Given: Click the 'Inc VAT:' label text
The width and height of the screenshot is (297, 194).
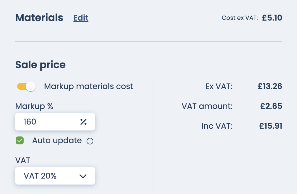Looking at the screenshot, I should (217, 126).
